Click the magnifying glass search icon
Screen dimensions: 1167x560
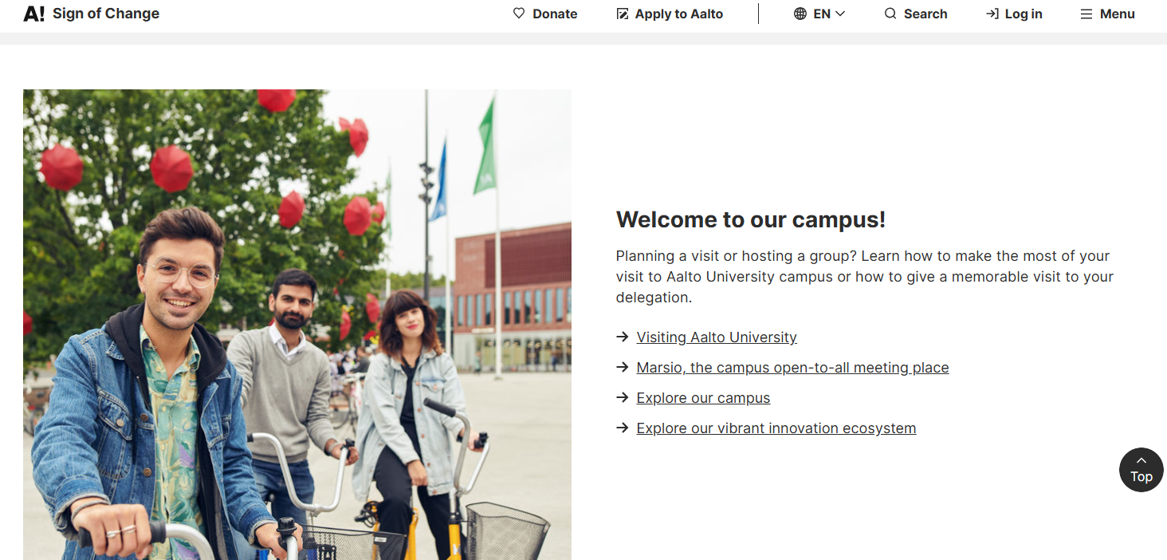tap(890, 14)
